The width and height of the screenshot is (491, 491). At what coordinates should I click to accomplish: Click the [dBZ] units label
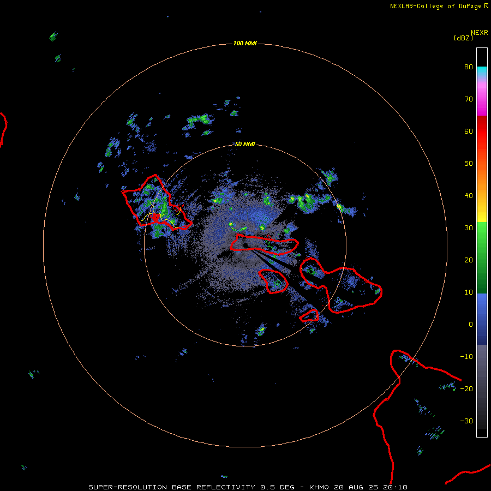[463, 38]
